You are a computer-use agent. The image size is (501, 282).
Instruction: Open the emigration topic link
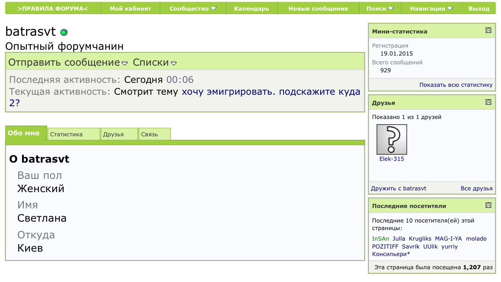pyautogui.click(x=184, y=97)
